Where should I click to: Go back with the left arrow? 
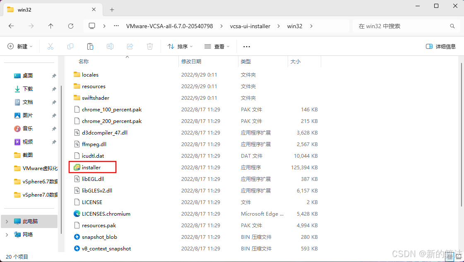[x=11, y=26]
